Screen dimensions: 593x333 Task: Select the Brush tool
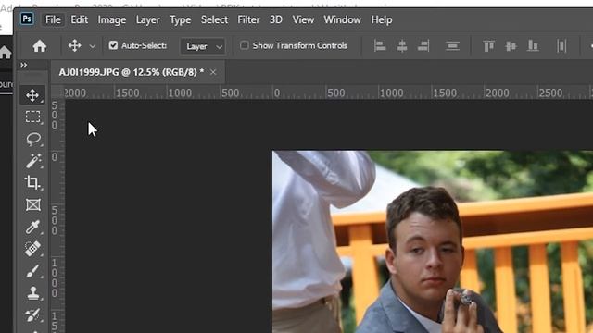tap(33, 271)
